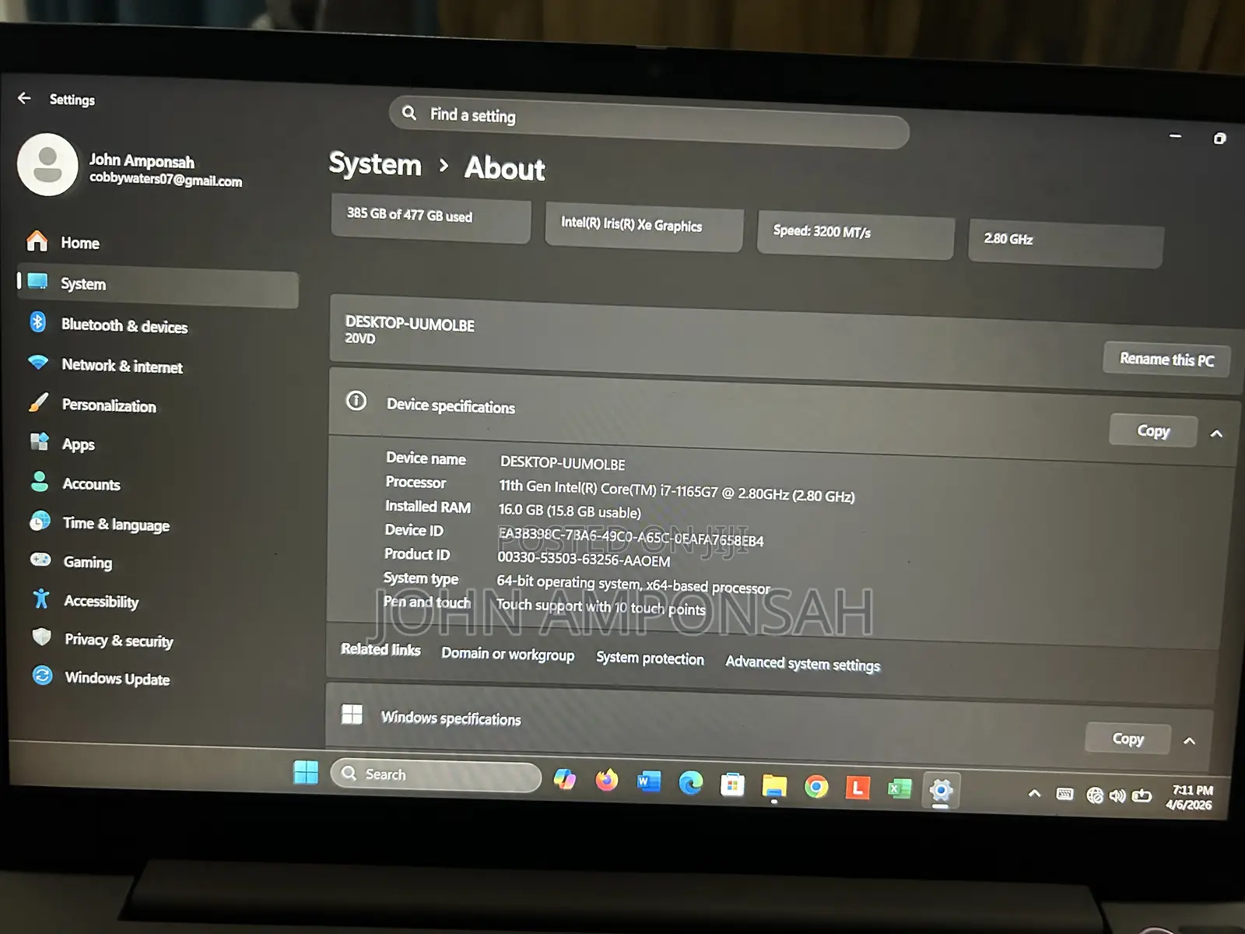This screenshot has width=1245, height=934.
Task: Copy the Windows specifications
Action: (x=1128, y=739)
